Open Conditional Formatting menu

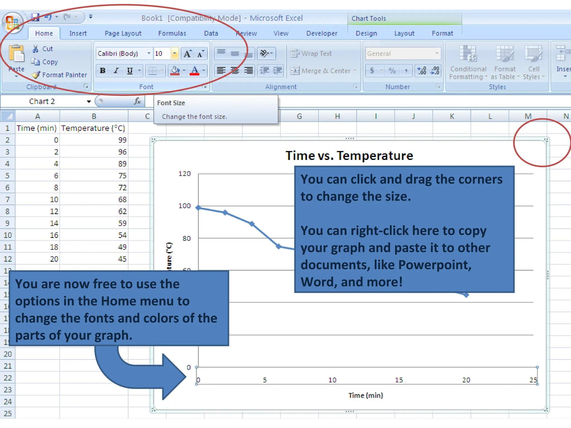pyautogui.click(x=468, y=63)
